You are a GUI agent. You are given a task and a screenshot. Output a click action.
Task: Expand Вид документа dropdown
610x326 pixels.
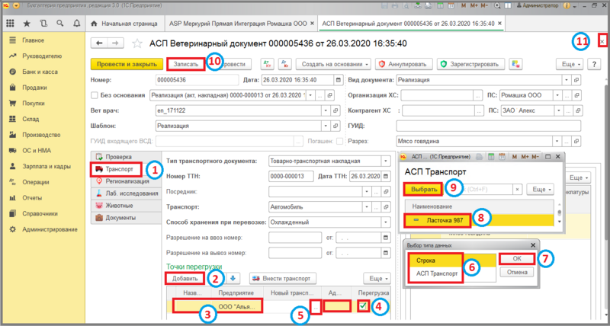[x=567, y=80]
